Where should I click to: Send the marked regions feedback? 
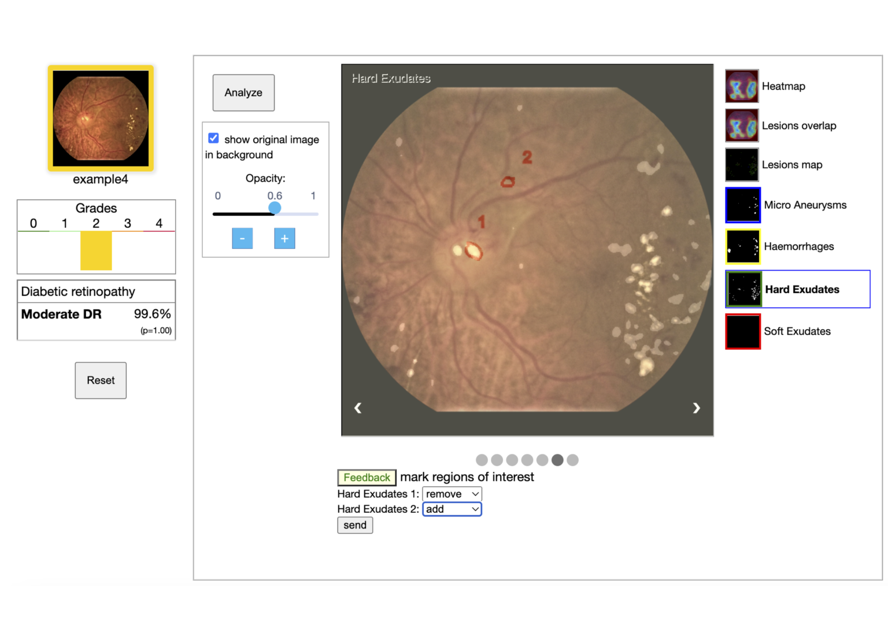coord(354,525)
